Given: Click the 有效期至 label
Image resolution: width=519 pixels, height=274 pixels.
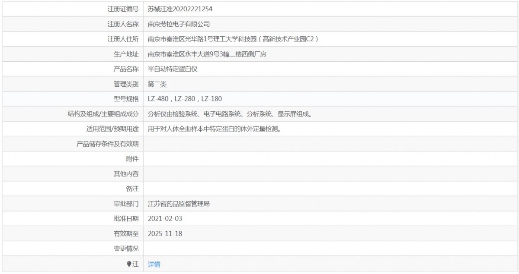Looking at the screenshot, I should pos(126,234).
